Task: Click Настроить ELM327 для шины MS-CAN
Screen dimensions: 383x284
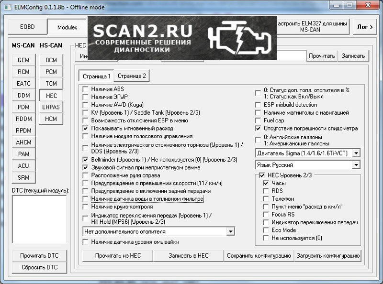Action: click(312, 27)
